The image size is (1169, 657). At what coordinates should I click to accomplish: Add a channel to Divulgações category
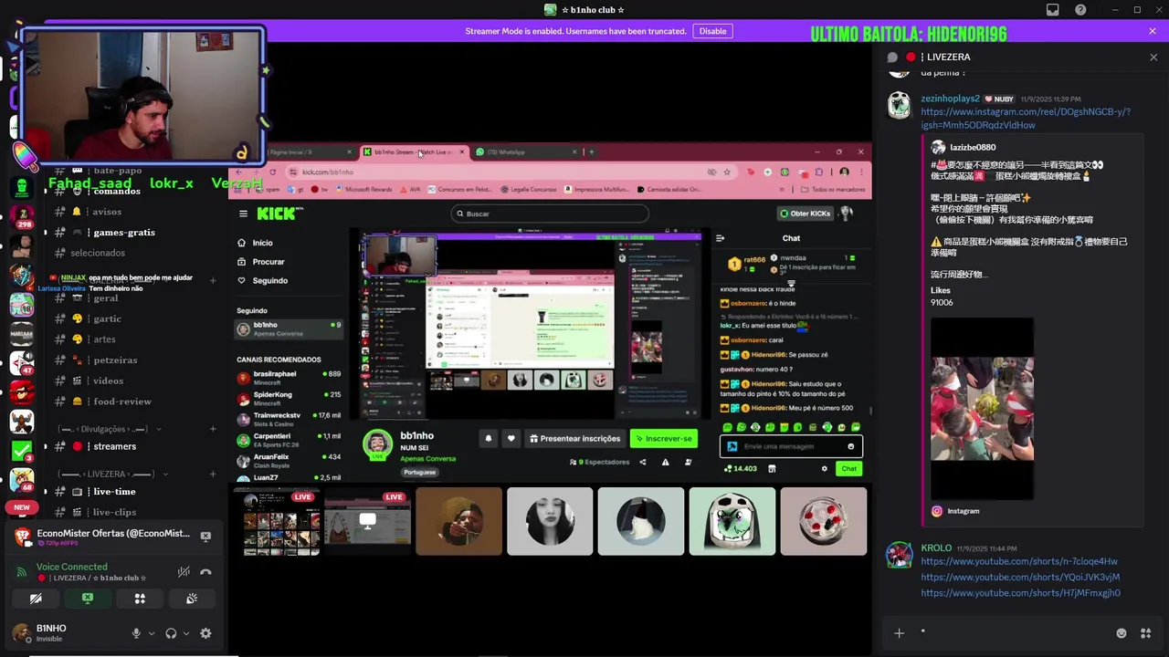(213, 429)
